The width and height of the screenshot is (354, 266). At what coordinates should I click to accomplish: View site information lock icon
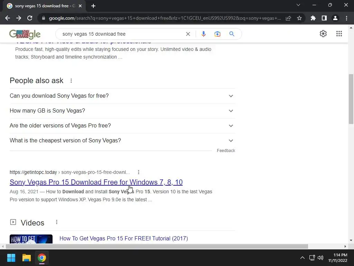point(44,18)
